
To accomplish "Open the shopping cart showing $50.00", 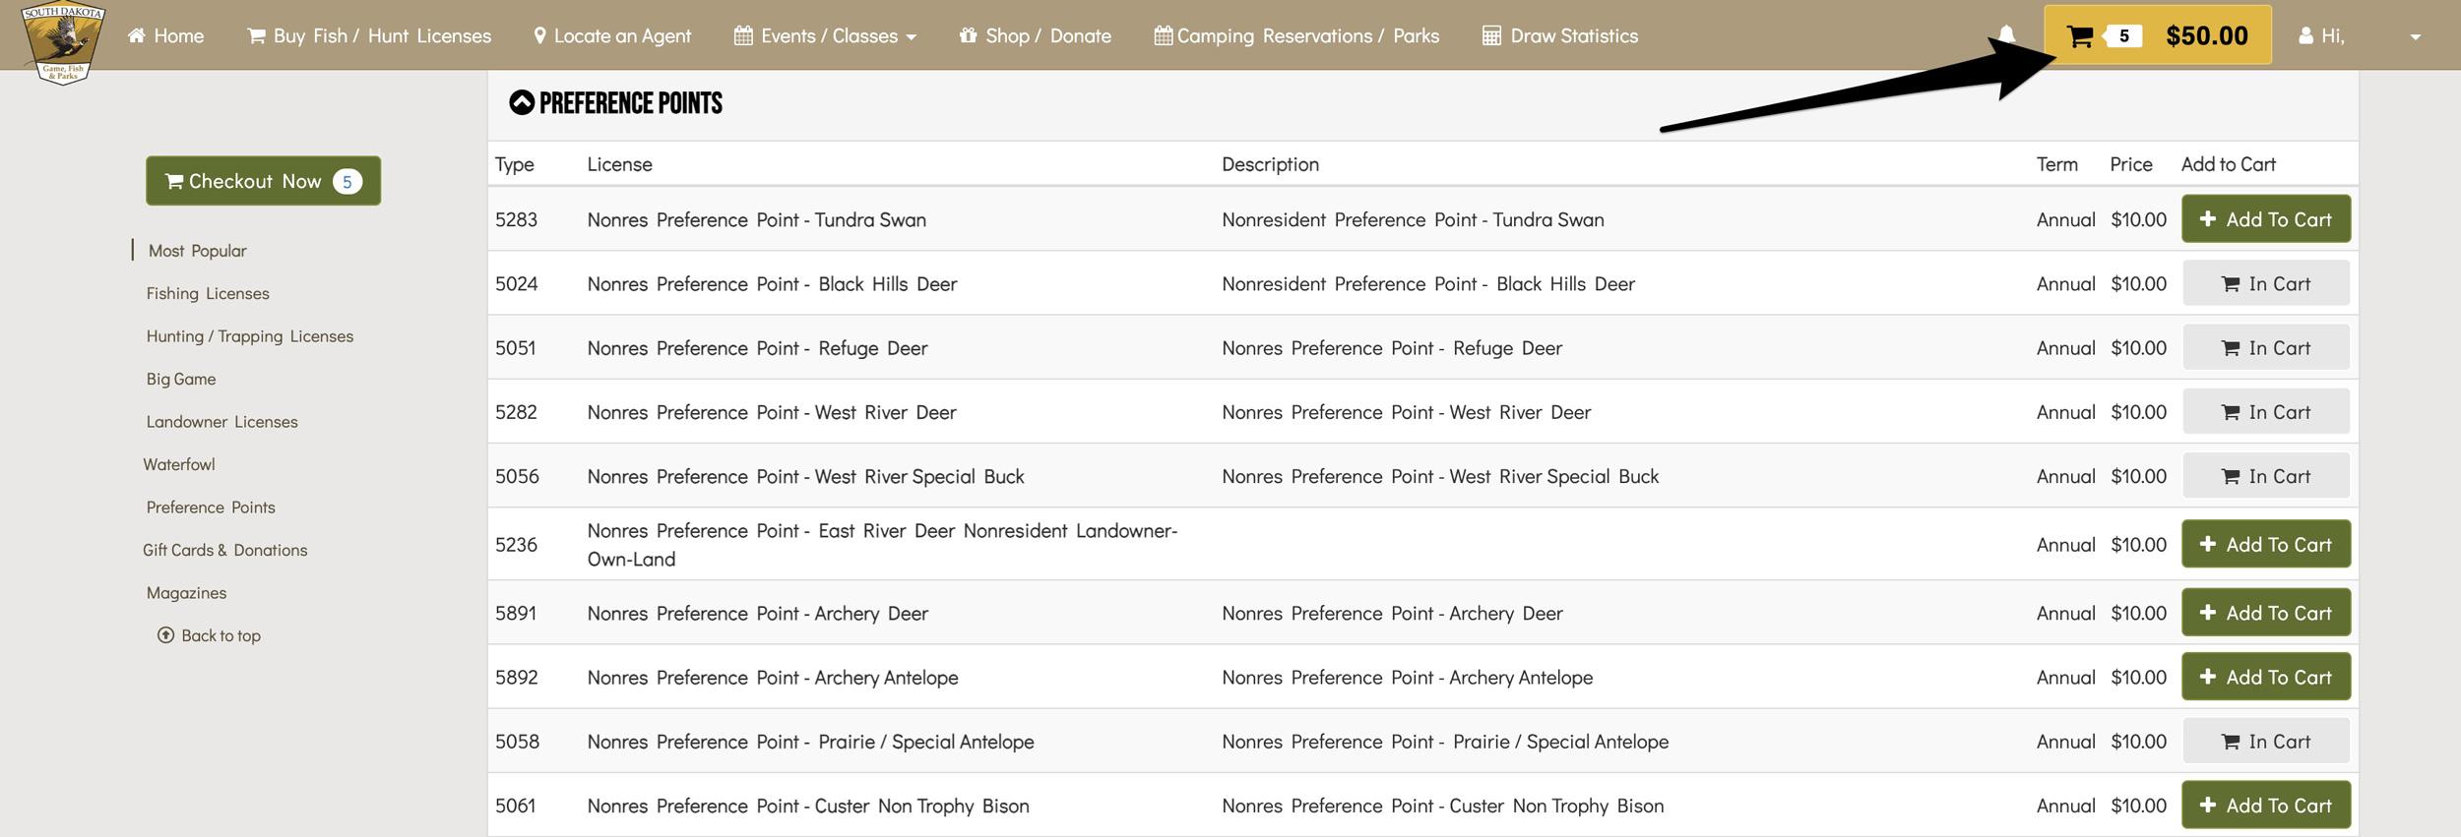I will [x=2157, y=35].
